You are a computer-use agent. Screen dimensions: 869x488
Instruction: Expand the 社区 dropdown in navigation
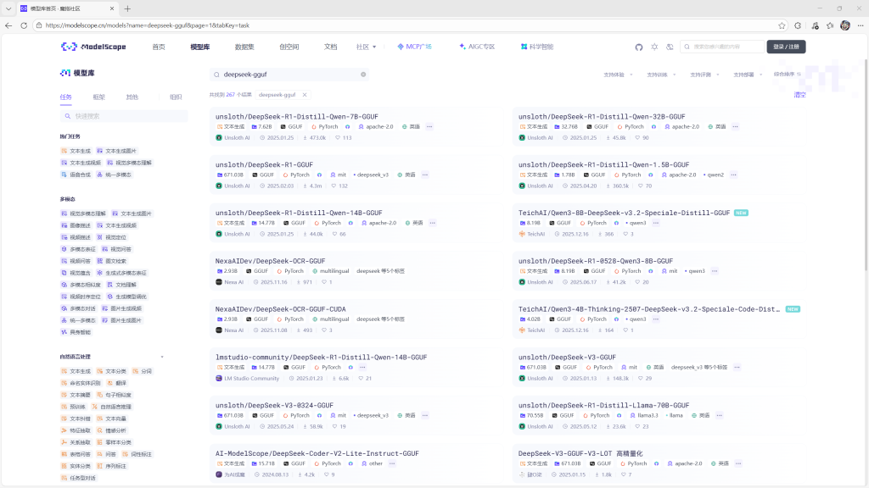tap(367, 47)
